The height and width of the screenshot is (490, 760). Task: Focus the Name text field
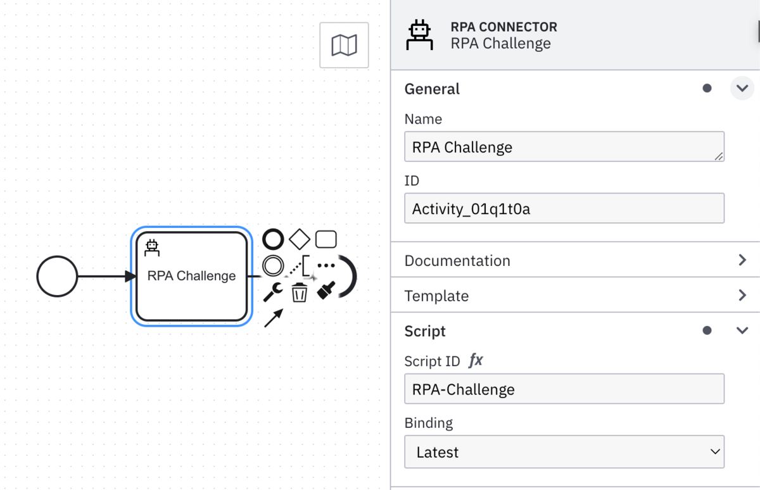click(564, 147)
